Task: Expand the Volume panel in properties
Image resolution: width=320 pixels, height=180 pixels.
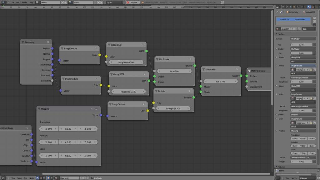Action: pyautogui.click(x=277, y=167)
